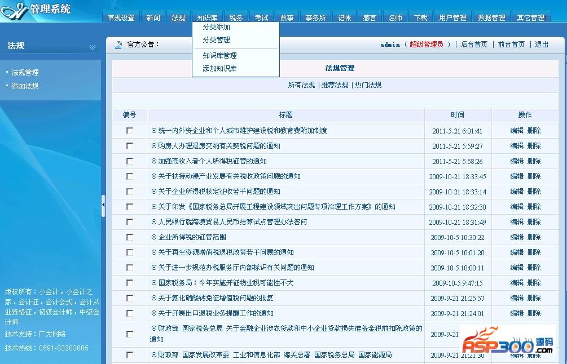Image resolution: width=567 pixels, height=364 pixels.
Task: Open the 下载 menu
Action: [420, 17]
